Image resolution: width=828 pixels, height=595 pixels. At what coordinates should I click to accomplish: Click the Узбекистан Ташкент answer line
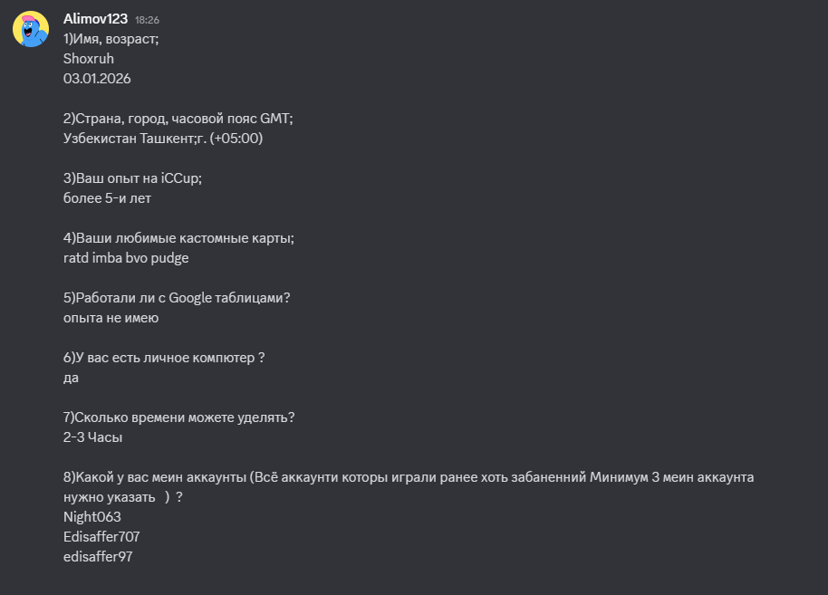coord(163,139)
